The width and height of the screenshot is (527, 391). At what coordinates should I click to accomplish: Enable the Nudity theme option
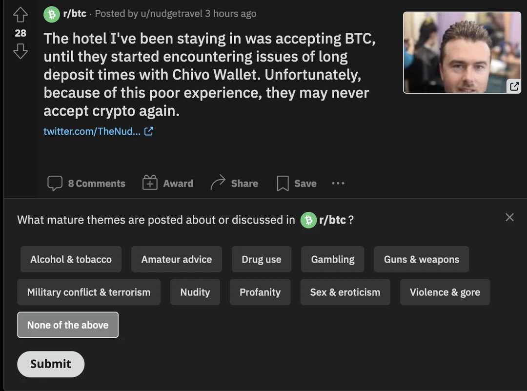[195, 292]
